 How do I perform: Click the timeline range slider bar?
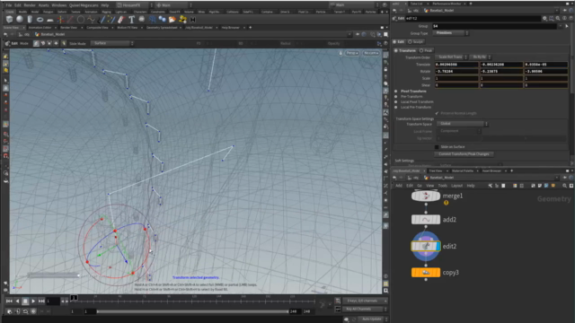(192, 311)
